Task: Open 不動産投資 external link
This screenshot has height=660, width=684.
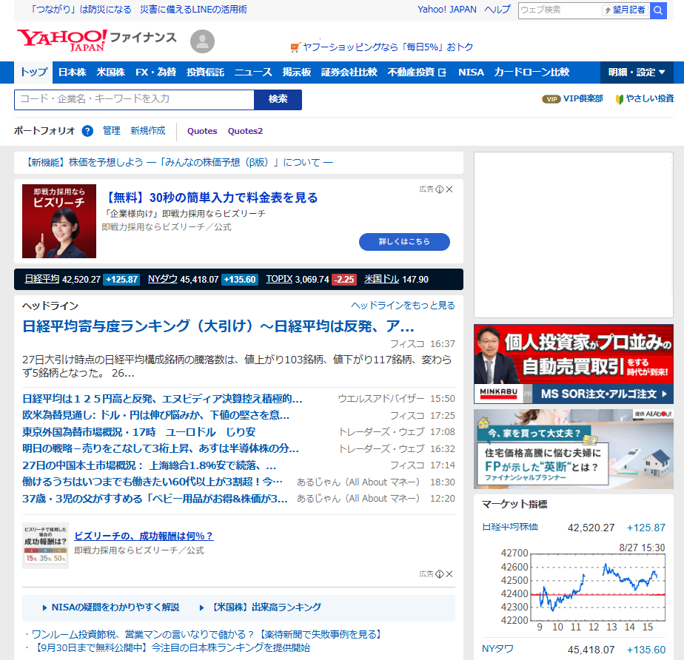Action: 417,73
